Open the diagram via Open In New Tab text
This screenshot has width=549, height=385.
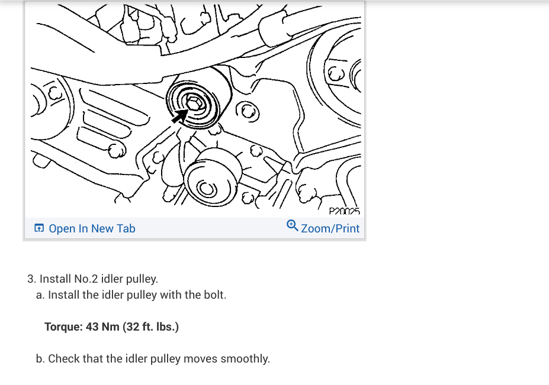[x=92, y=228]
